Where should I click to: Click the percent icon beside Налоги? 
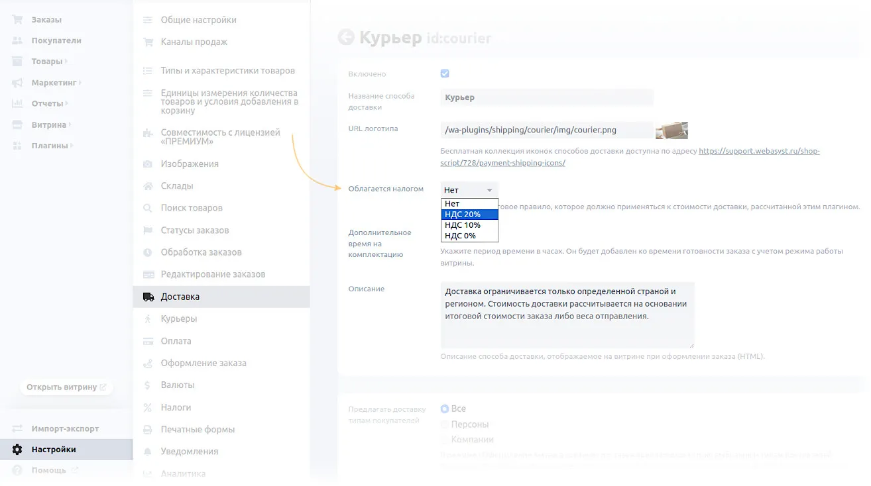click(x=148, y=407)
